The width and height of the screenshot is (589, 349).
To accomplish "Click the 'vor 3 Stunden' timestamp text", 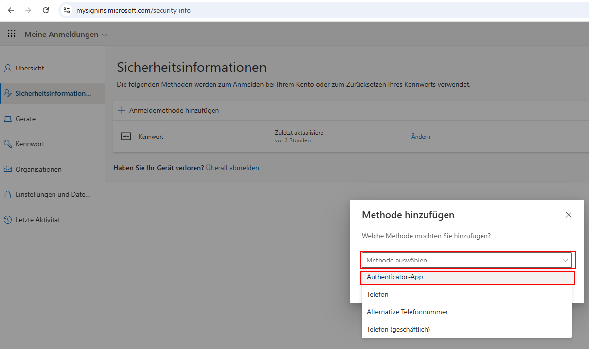I will tap(293, 140).
